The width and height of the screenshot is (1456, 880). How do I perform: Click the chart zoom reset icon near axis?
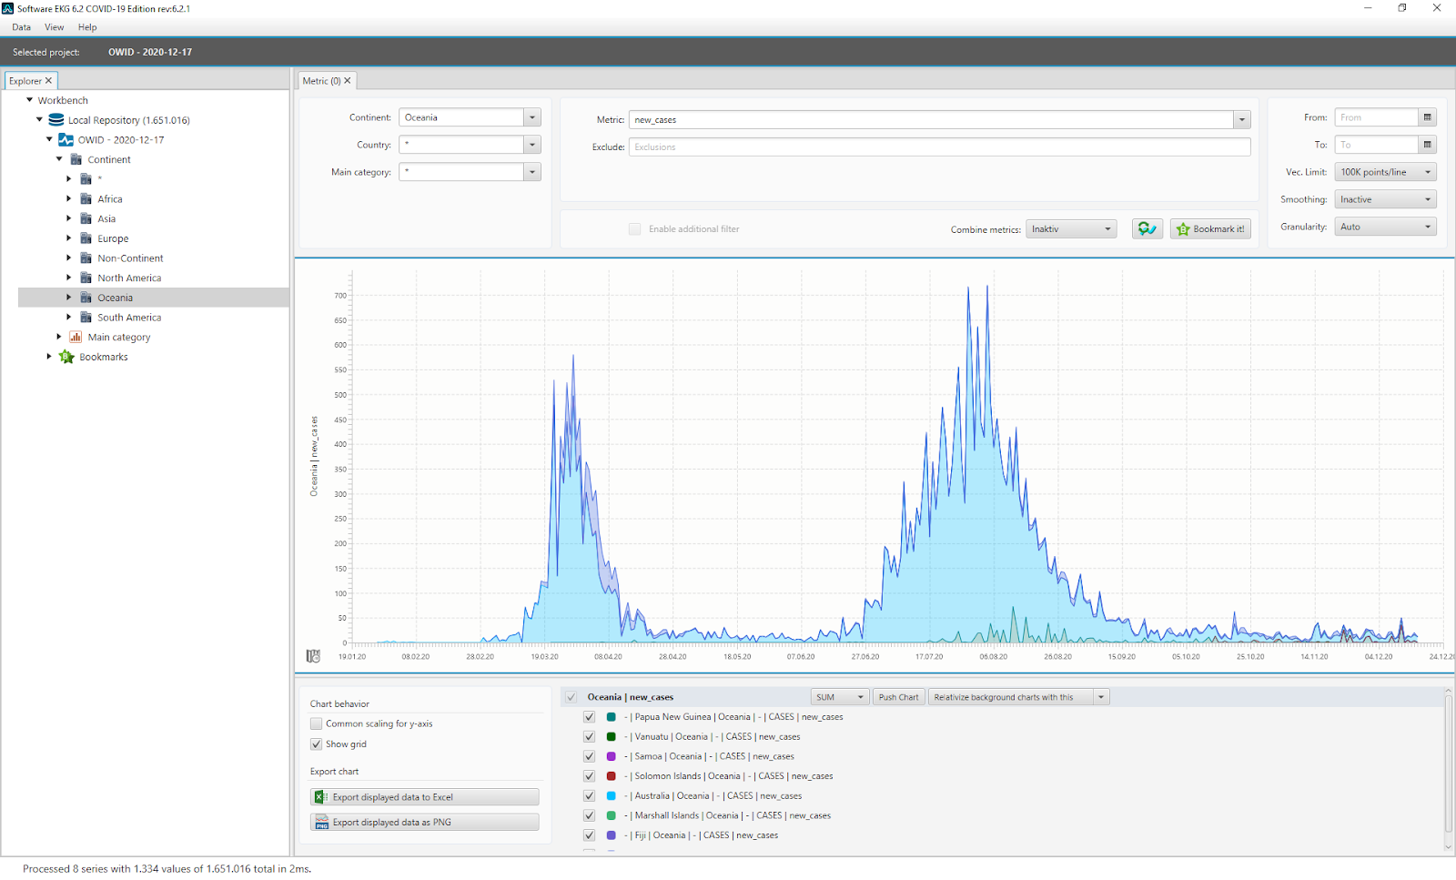point(313,656)
